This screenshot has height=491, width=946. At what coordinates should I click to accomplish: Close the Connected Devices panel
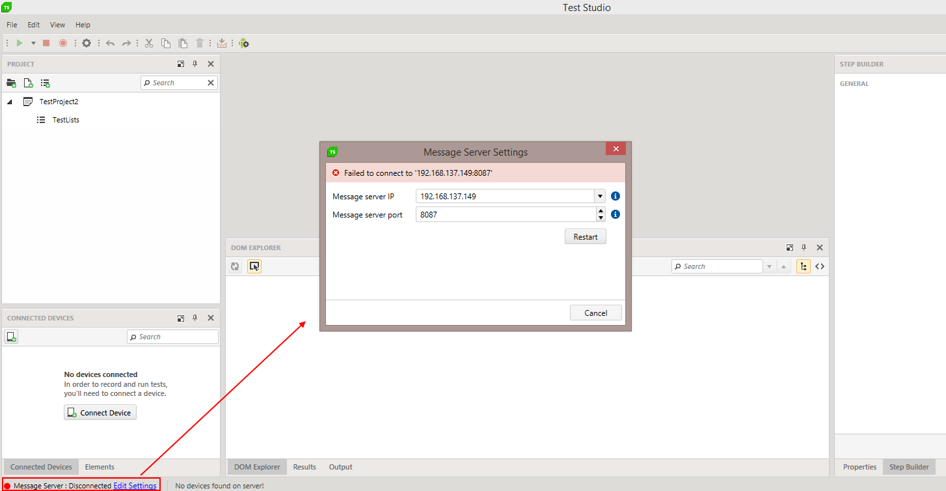[211, 318]
